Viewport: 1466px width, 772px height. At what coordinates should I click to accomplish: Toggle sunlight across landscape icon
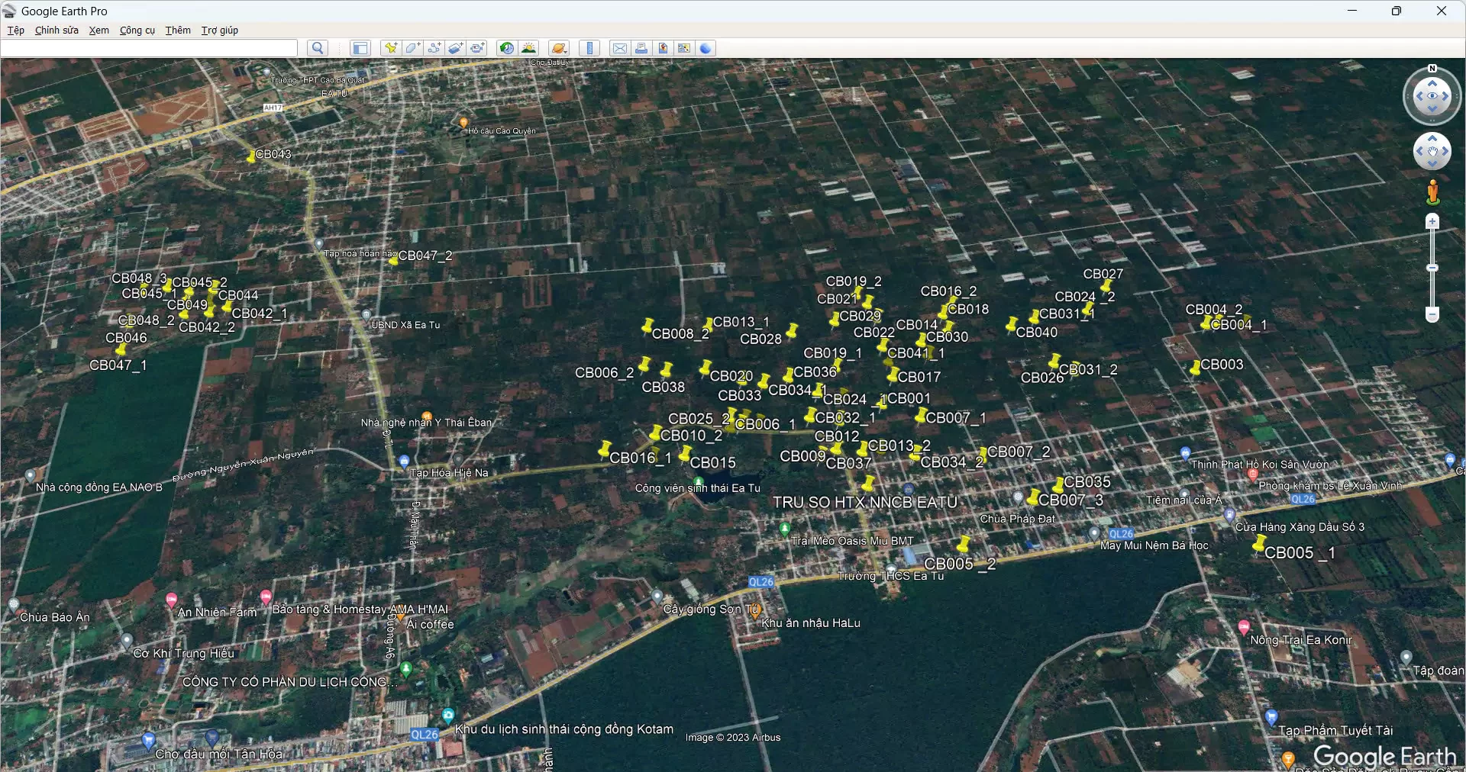[x=528, y=48]
